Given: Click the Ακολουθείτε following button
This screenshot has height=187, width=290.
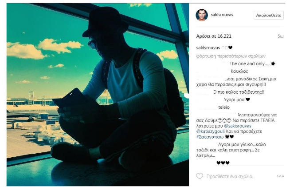Looking at the screenshot, I should [269, 15].
